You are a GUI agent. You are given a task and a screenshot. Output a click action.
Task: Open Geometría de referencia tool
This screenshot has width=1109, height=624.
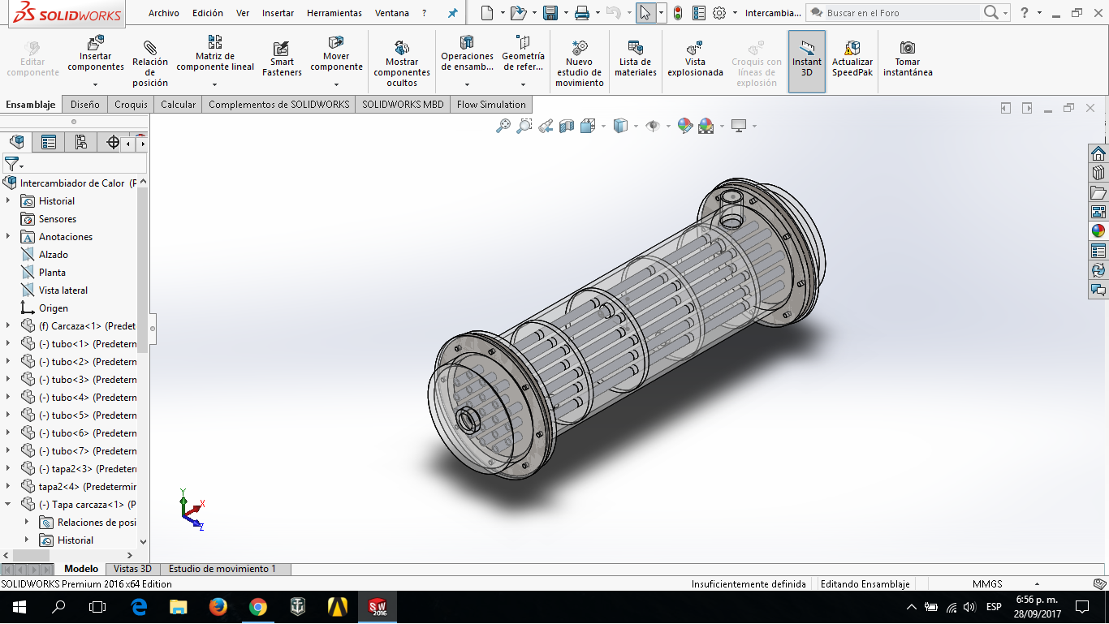[523, 54]
